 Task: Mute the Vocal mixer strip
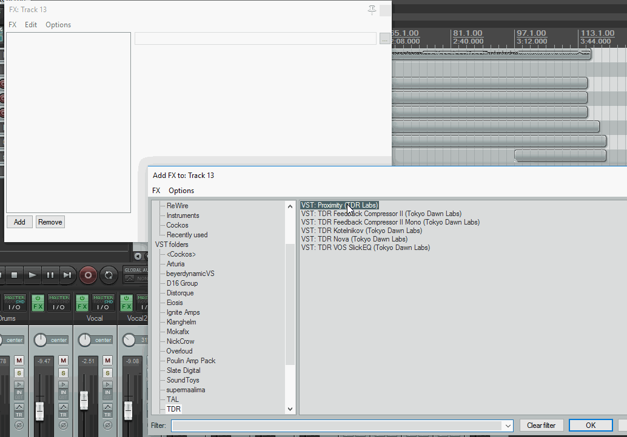click(107, 360)
